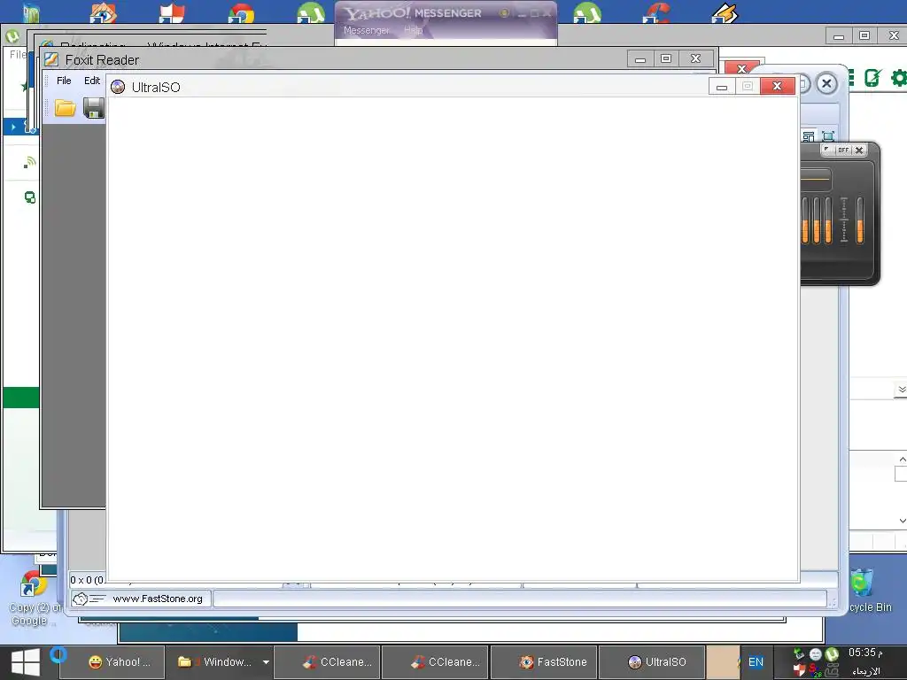Switch to the UltraISO taskbar button

click(x=652, y=662)
